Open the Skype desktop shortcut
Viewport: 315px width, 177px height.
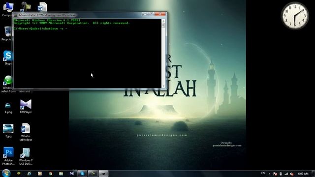tap(8, 58)
